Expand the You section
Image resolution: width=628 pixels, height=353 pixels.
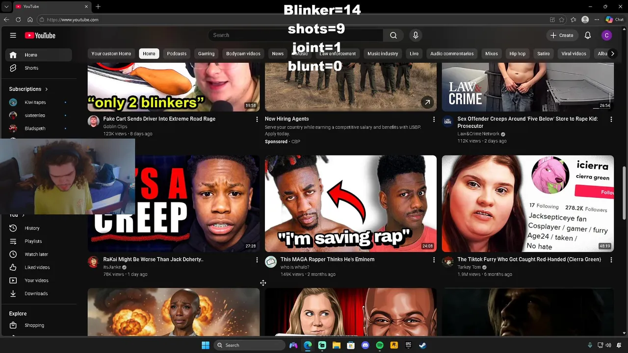click(17, 215)
